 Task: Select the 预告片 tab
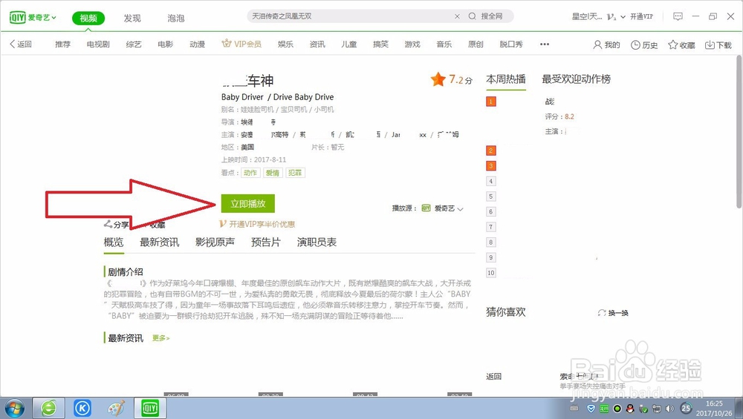point(265,243)
